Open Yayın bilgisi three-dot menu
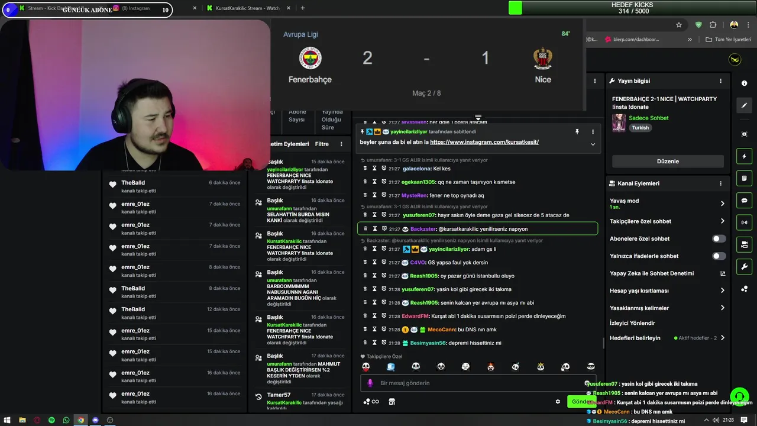The image size is (757, 426). pyautogui.click(x=720, y=80)
